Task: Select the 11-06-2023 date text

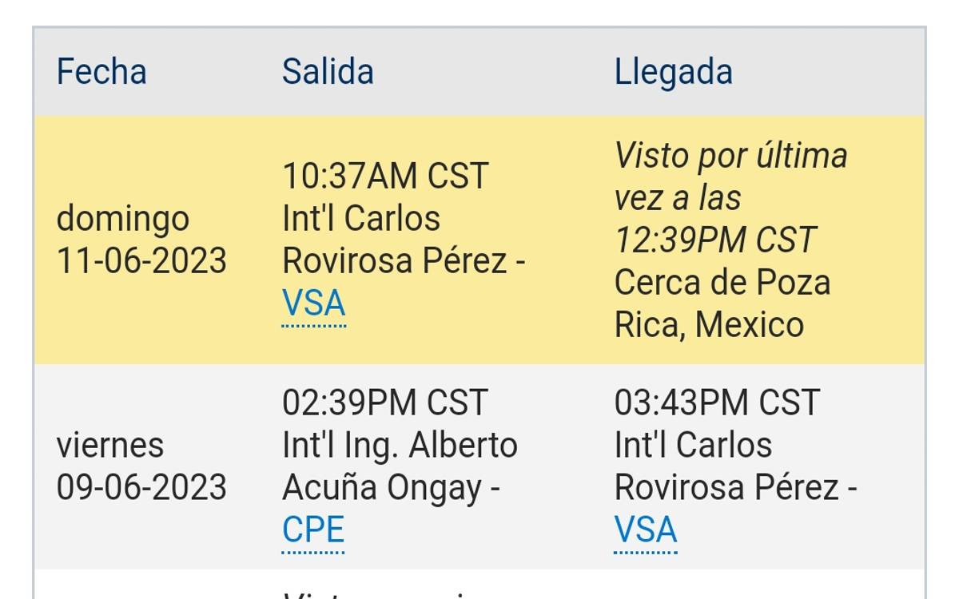Action: (x=141, y=261)
